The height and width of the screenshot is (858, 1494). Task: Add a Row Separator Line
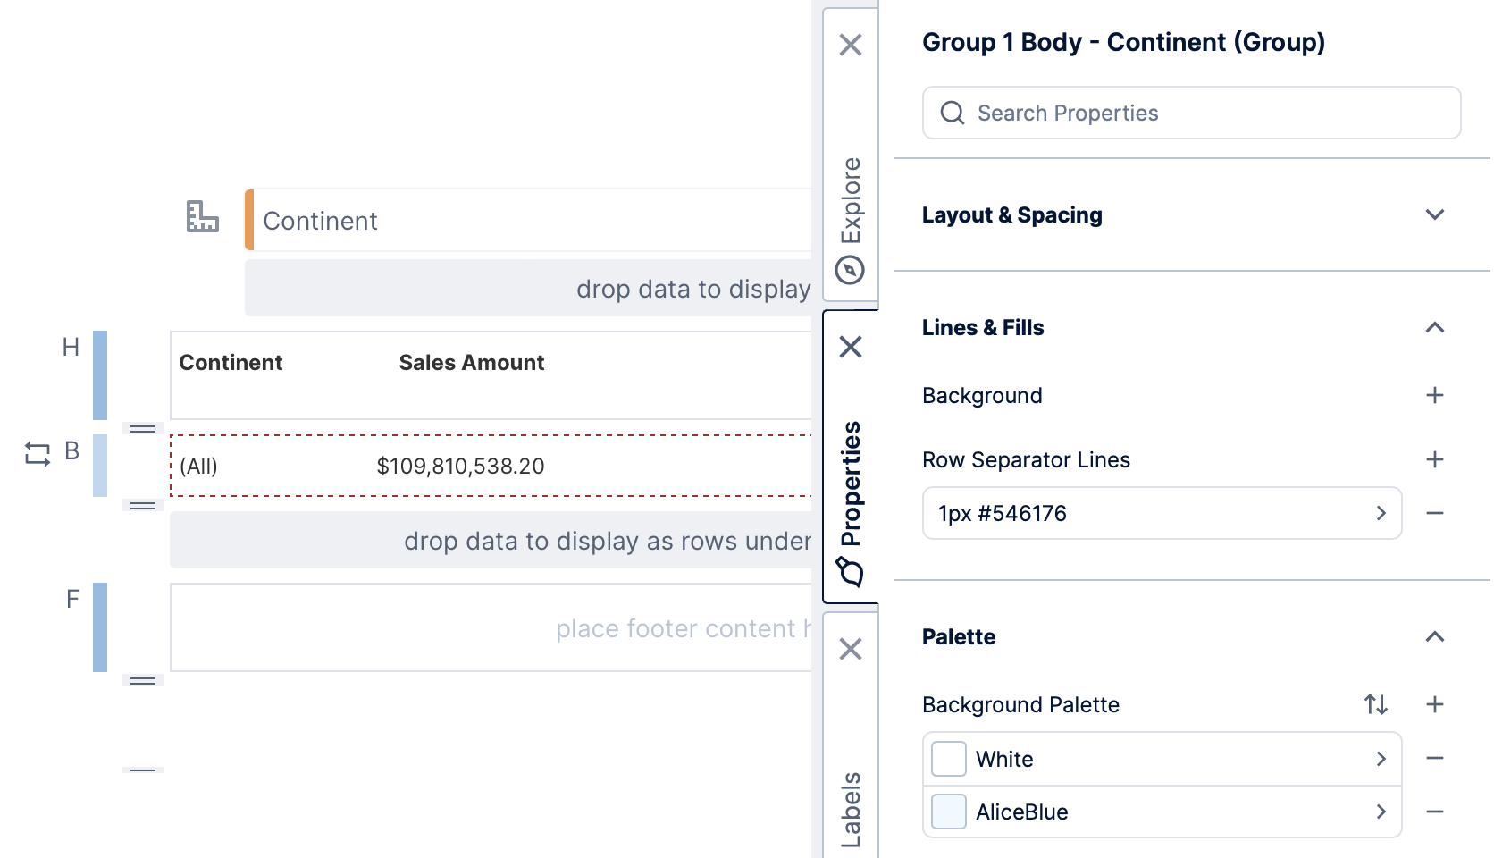pos(1435,459)
